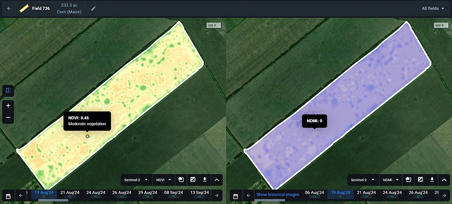Viewport: 452px width, 204px height.
Task: Toggle split-view compare mode icon
Action: [8, 91]
